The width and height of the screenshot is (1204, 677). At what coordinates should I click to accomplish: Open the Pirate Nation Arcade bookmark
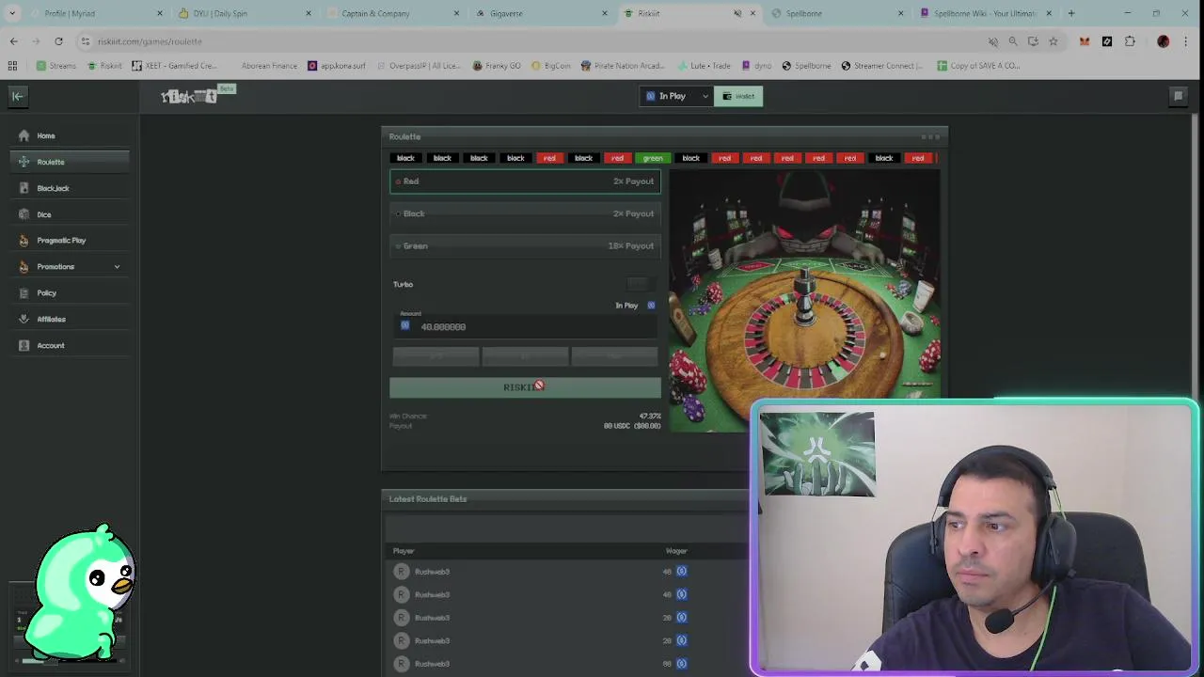(x=623, y=66)
